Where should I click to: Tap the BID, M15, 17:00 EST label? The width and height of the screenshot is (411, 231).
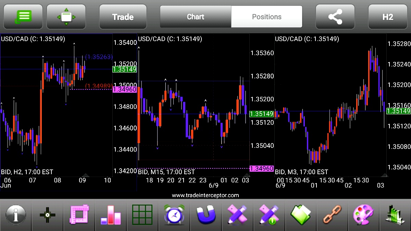tap(166, 172)
